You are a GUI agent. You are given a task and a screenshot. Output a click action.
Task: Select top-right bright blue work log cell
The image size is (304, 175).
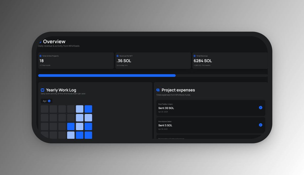click(x=88, y=109)
